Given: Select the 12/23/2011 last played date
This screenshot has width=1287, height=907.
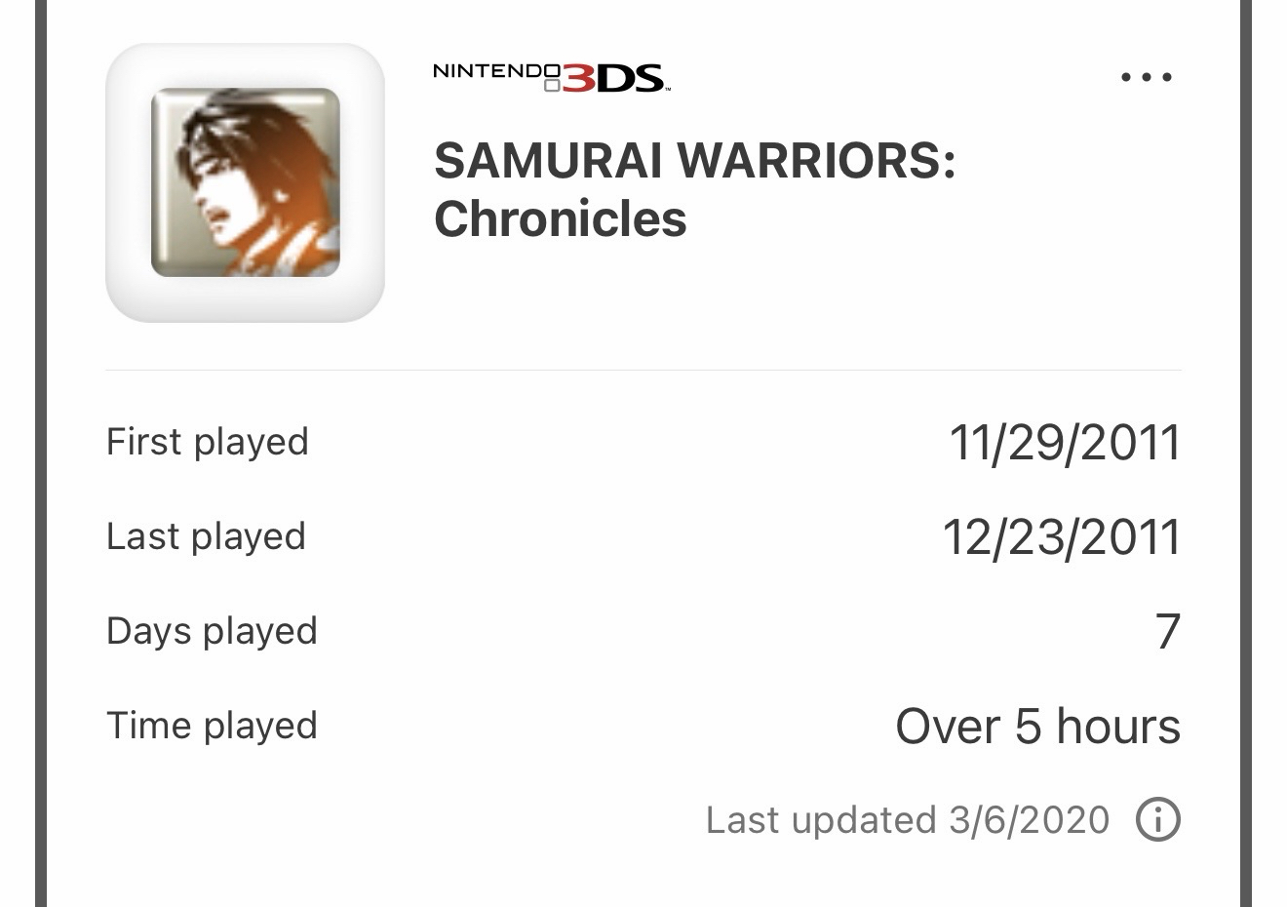Looking at the screenshot, I should (x=1061, y=537).
